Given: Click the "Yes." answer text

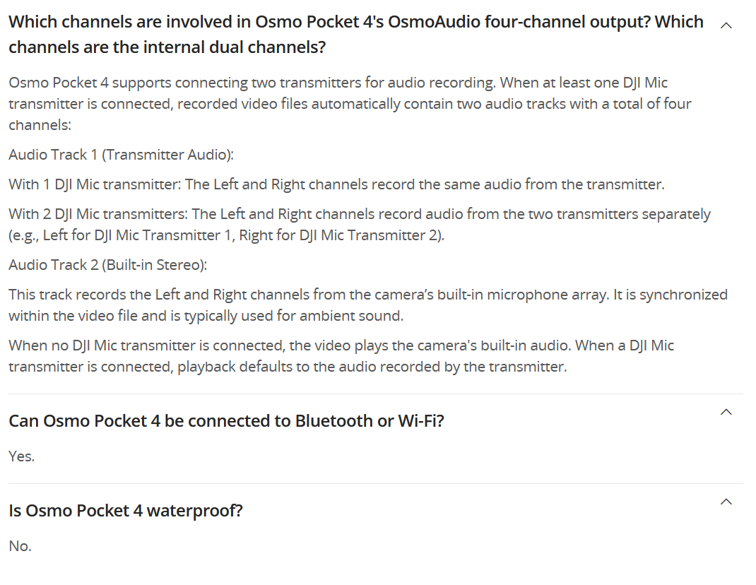Looking at the screenshot, I should [22, 456].
